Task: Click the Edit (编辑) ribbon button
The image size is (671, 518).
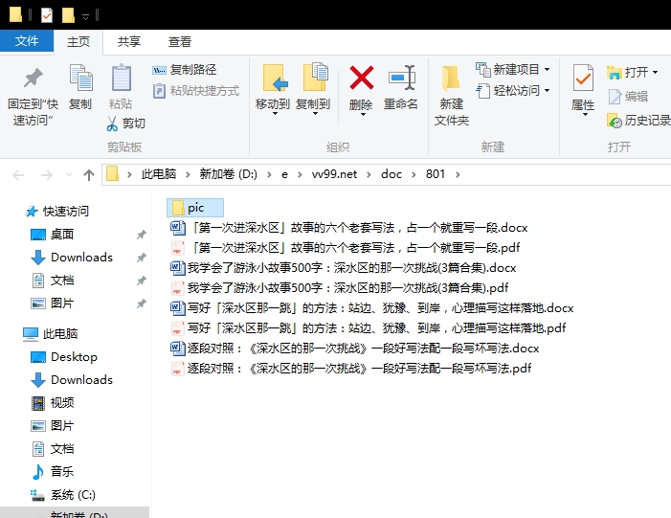Action: pos(628,97)
